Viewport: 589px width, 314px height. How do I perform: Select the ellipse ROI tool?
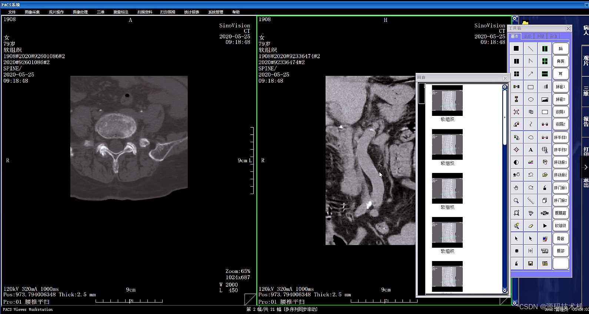point(530,99)
